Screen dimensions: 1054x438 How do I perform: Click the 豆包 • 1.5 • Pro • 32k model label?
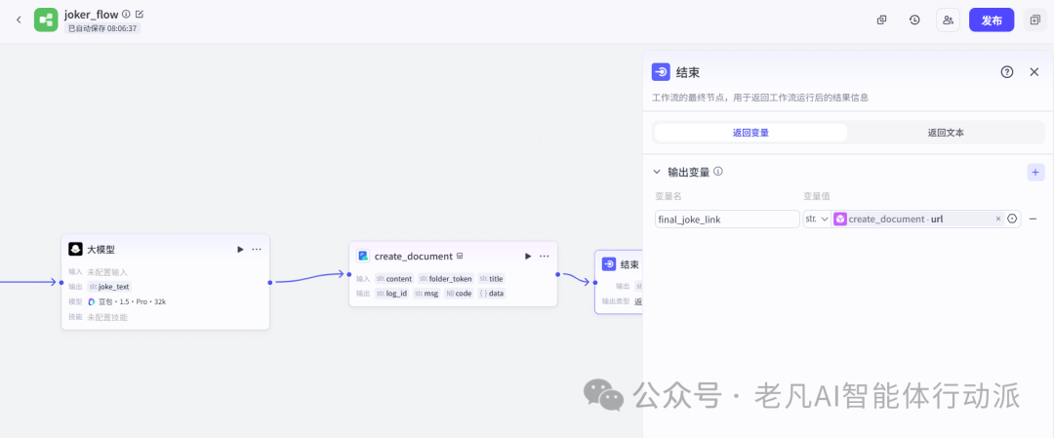click(x=126, y=301)
